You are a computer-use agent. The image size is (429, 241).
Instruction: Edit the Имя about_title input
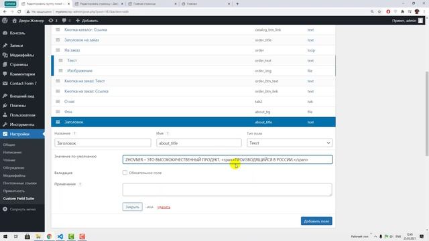point(199,143)
